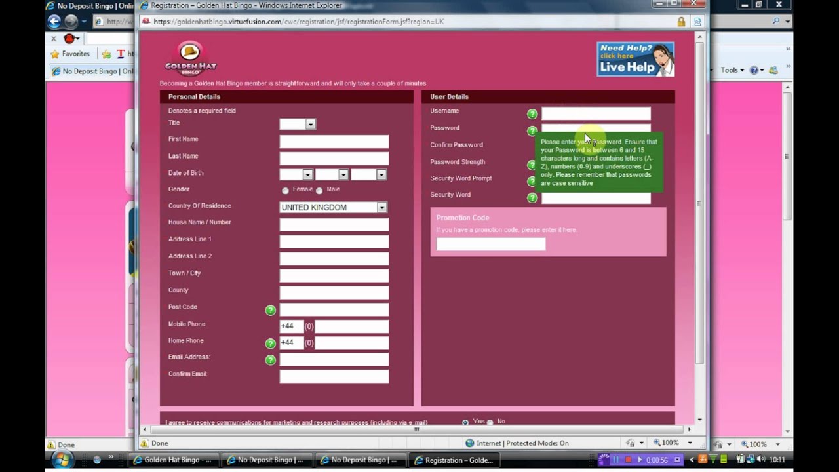Viewport: 839px width, 472px height.
Task: Select Yes for marketing communications
Action: click(465, 422)
